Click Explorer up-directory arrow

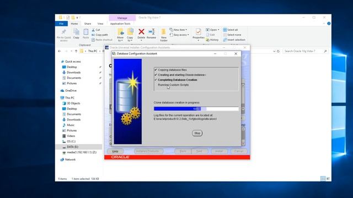(x=76, y=51)
